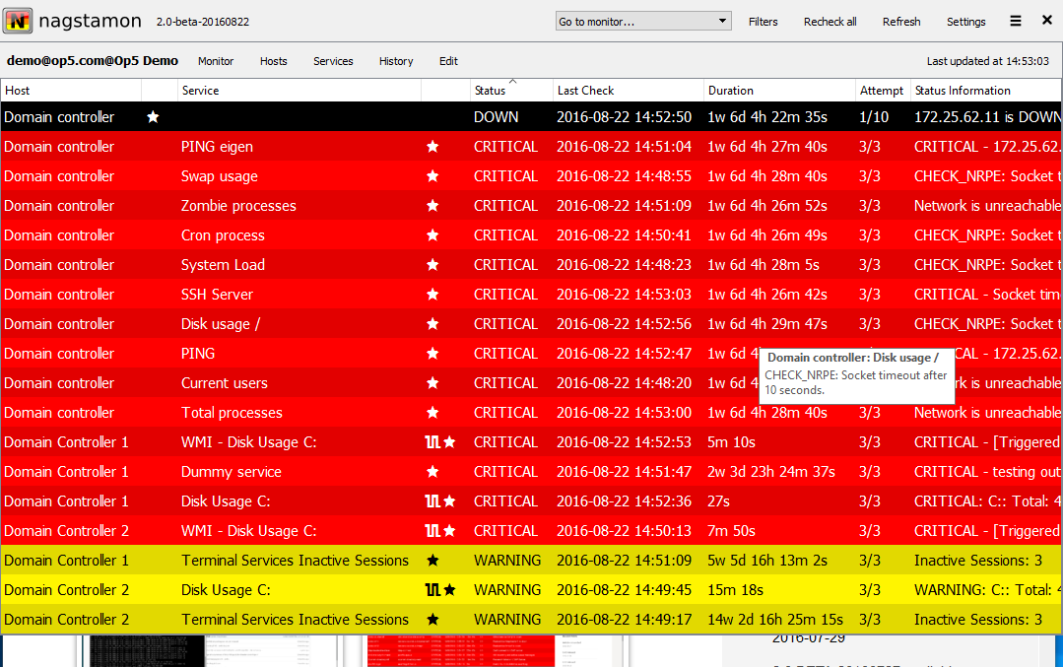Open the History menu item
The height and width of the screenshot is (667, 1063).
396,61
